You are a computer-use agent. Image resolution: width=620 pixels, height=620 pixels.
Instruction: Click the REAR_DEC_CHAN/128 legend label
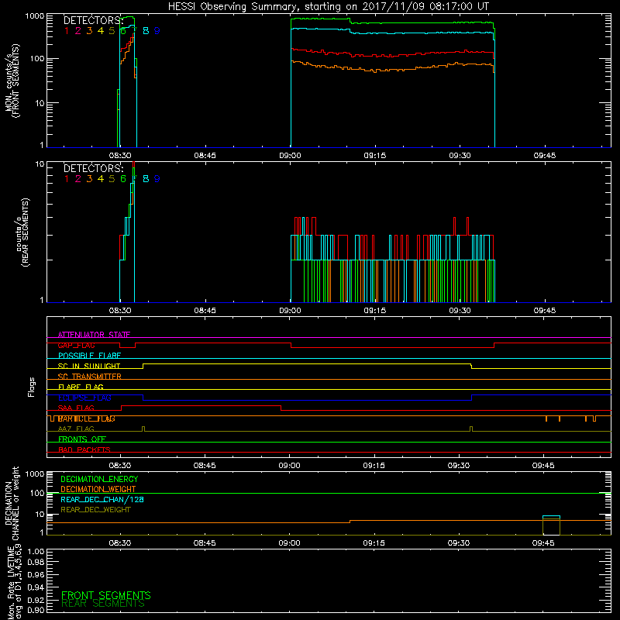(102, 499)
